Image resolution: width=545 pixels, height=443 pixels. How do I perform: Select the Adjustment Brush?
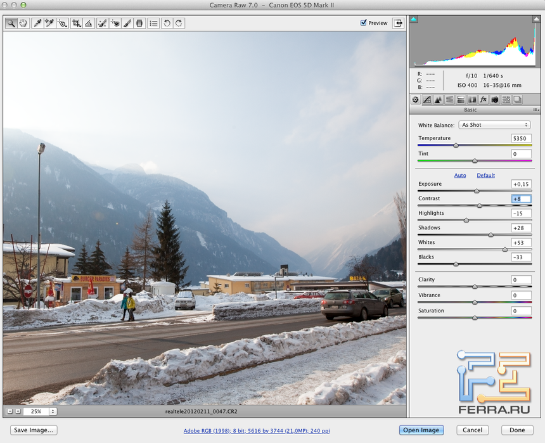(127, 23)
